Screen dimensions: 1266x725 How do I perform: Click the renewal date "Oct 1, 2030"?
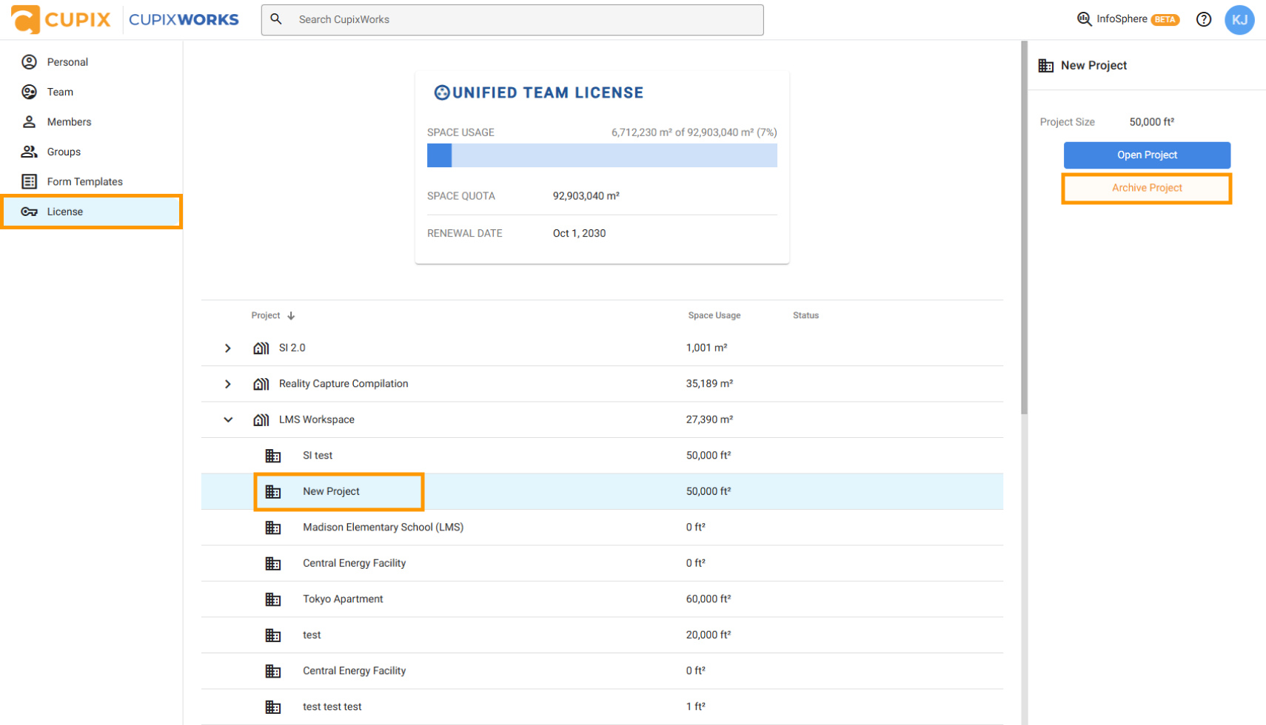pyautogui.click(x=580, y=233)
